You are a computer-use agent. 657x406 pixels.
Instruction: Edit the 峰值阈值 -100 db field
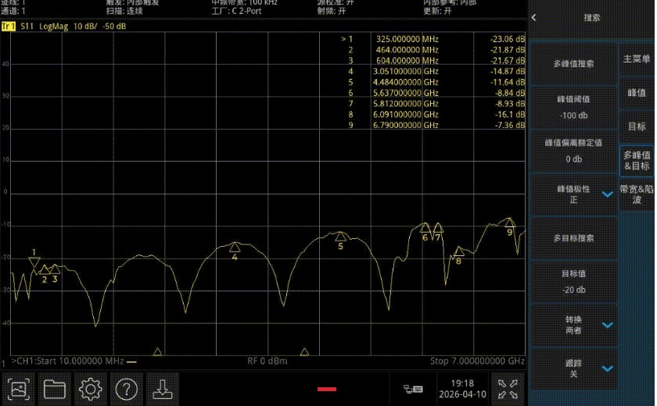tap(573, 108)
